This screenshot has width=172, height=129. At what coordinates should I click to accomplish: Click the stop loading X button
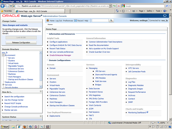119,6
